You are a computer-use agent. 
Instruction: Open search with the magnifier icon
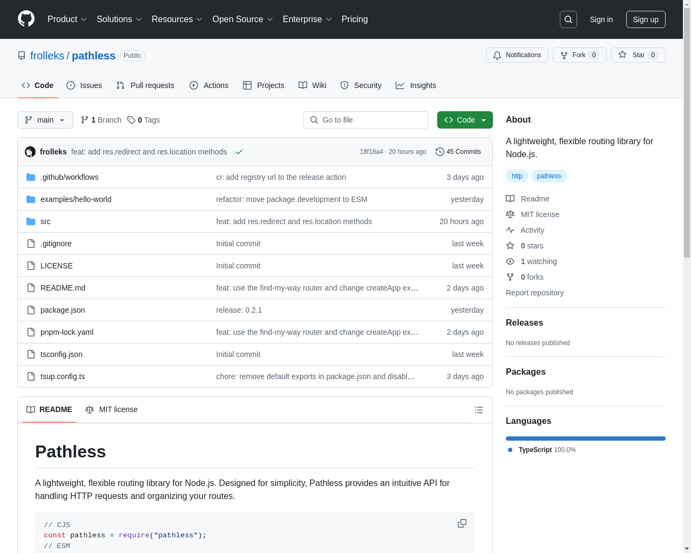568,19
